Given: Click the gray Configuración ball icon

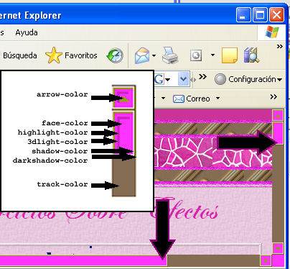Looking at the screenshot, I should click(220, 79).
